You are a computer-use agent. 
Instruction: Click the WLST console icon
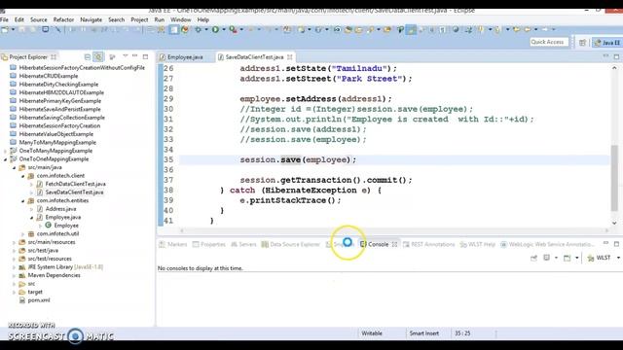[x=591, y=259]
